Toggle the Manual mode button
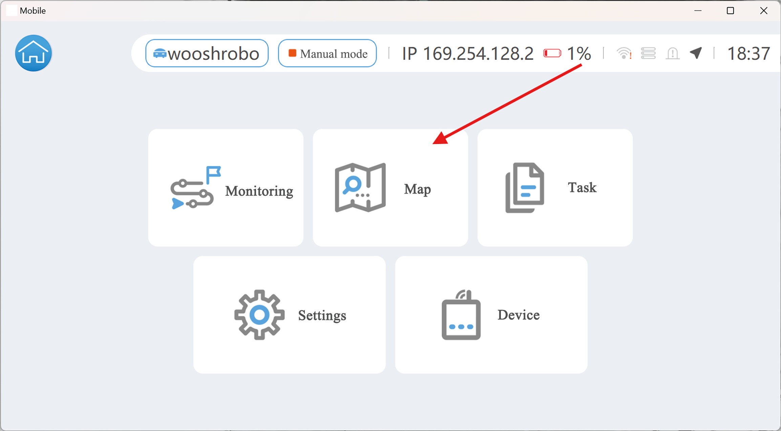 coord(327,53)
